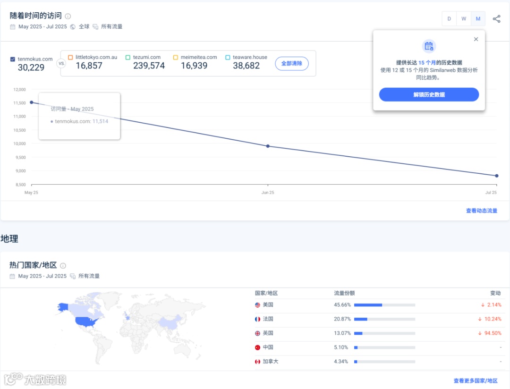Click the 法国 traffic share bar
This screenshot has width=510, height=389.
click(384, 320)
